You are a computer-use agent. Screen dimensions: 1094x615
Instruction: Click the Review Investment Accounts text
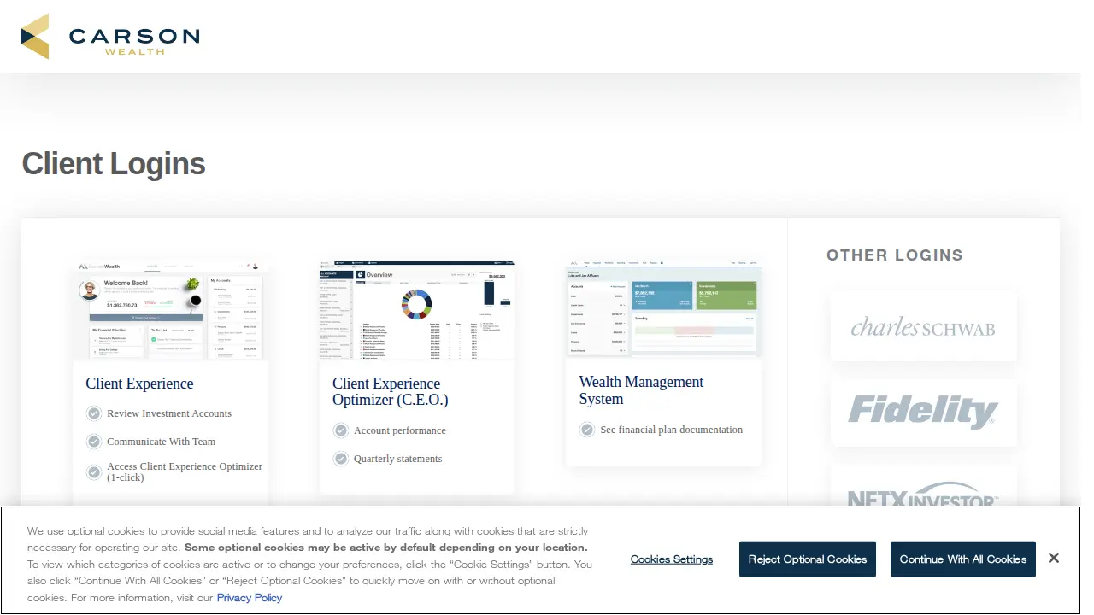pyautogui.click(x=169, y=413)
